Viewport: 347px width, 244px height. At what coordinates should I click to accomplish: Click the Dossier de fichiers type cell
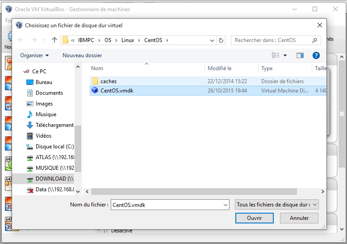[282, 81]
